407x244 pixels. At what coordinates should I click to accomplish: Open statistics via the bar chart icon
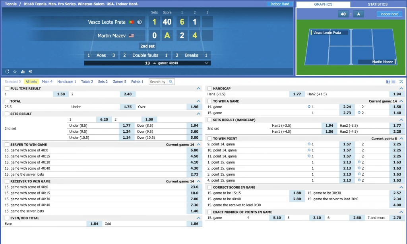(x=23, y=72)
